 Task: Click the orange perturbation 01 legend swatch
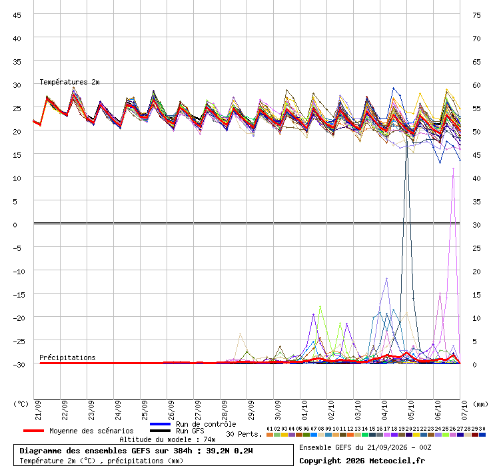(270, 435)
